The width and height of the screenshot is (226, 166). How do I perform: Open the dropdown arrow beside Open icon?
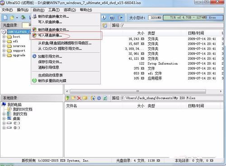point(17,18)
